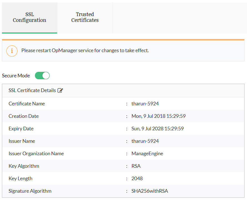
Task: Select the SHA256withRSA signature value
Action: click(150, 191)
